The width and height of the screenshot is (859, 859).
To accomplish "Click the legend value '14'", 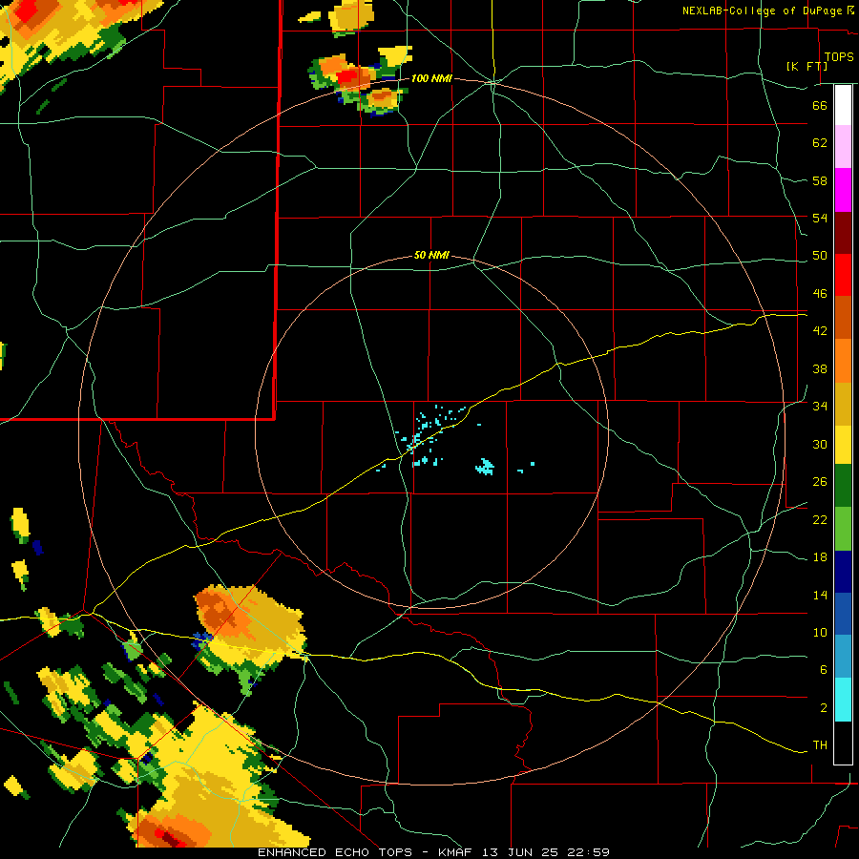I will click(820, 595).
